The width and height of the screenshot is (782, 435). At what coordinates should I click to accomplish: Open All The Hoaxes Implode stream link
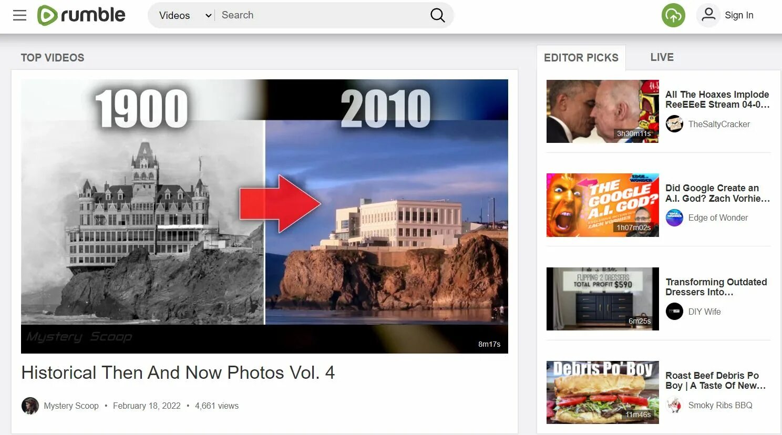coord(717,99)
